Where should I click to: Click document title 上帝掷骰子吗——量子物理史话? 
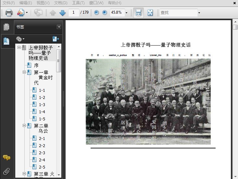[156, 45]
